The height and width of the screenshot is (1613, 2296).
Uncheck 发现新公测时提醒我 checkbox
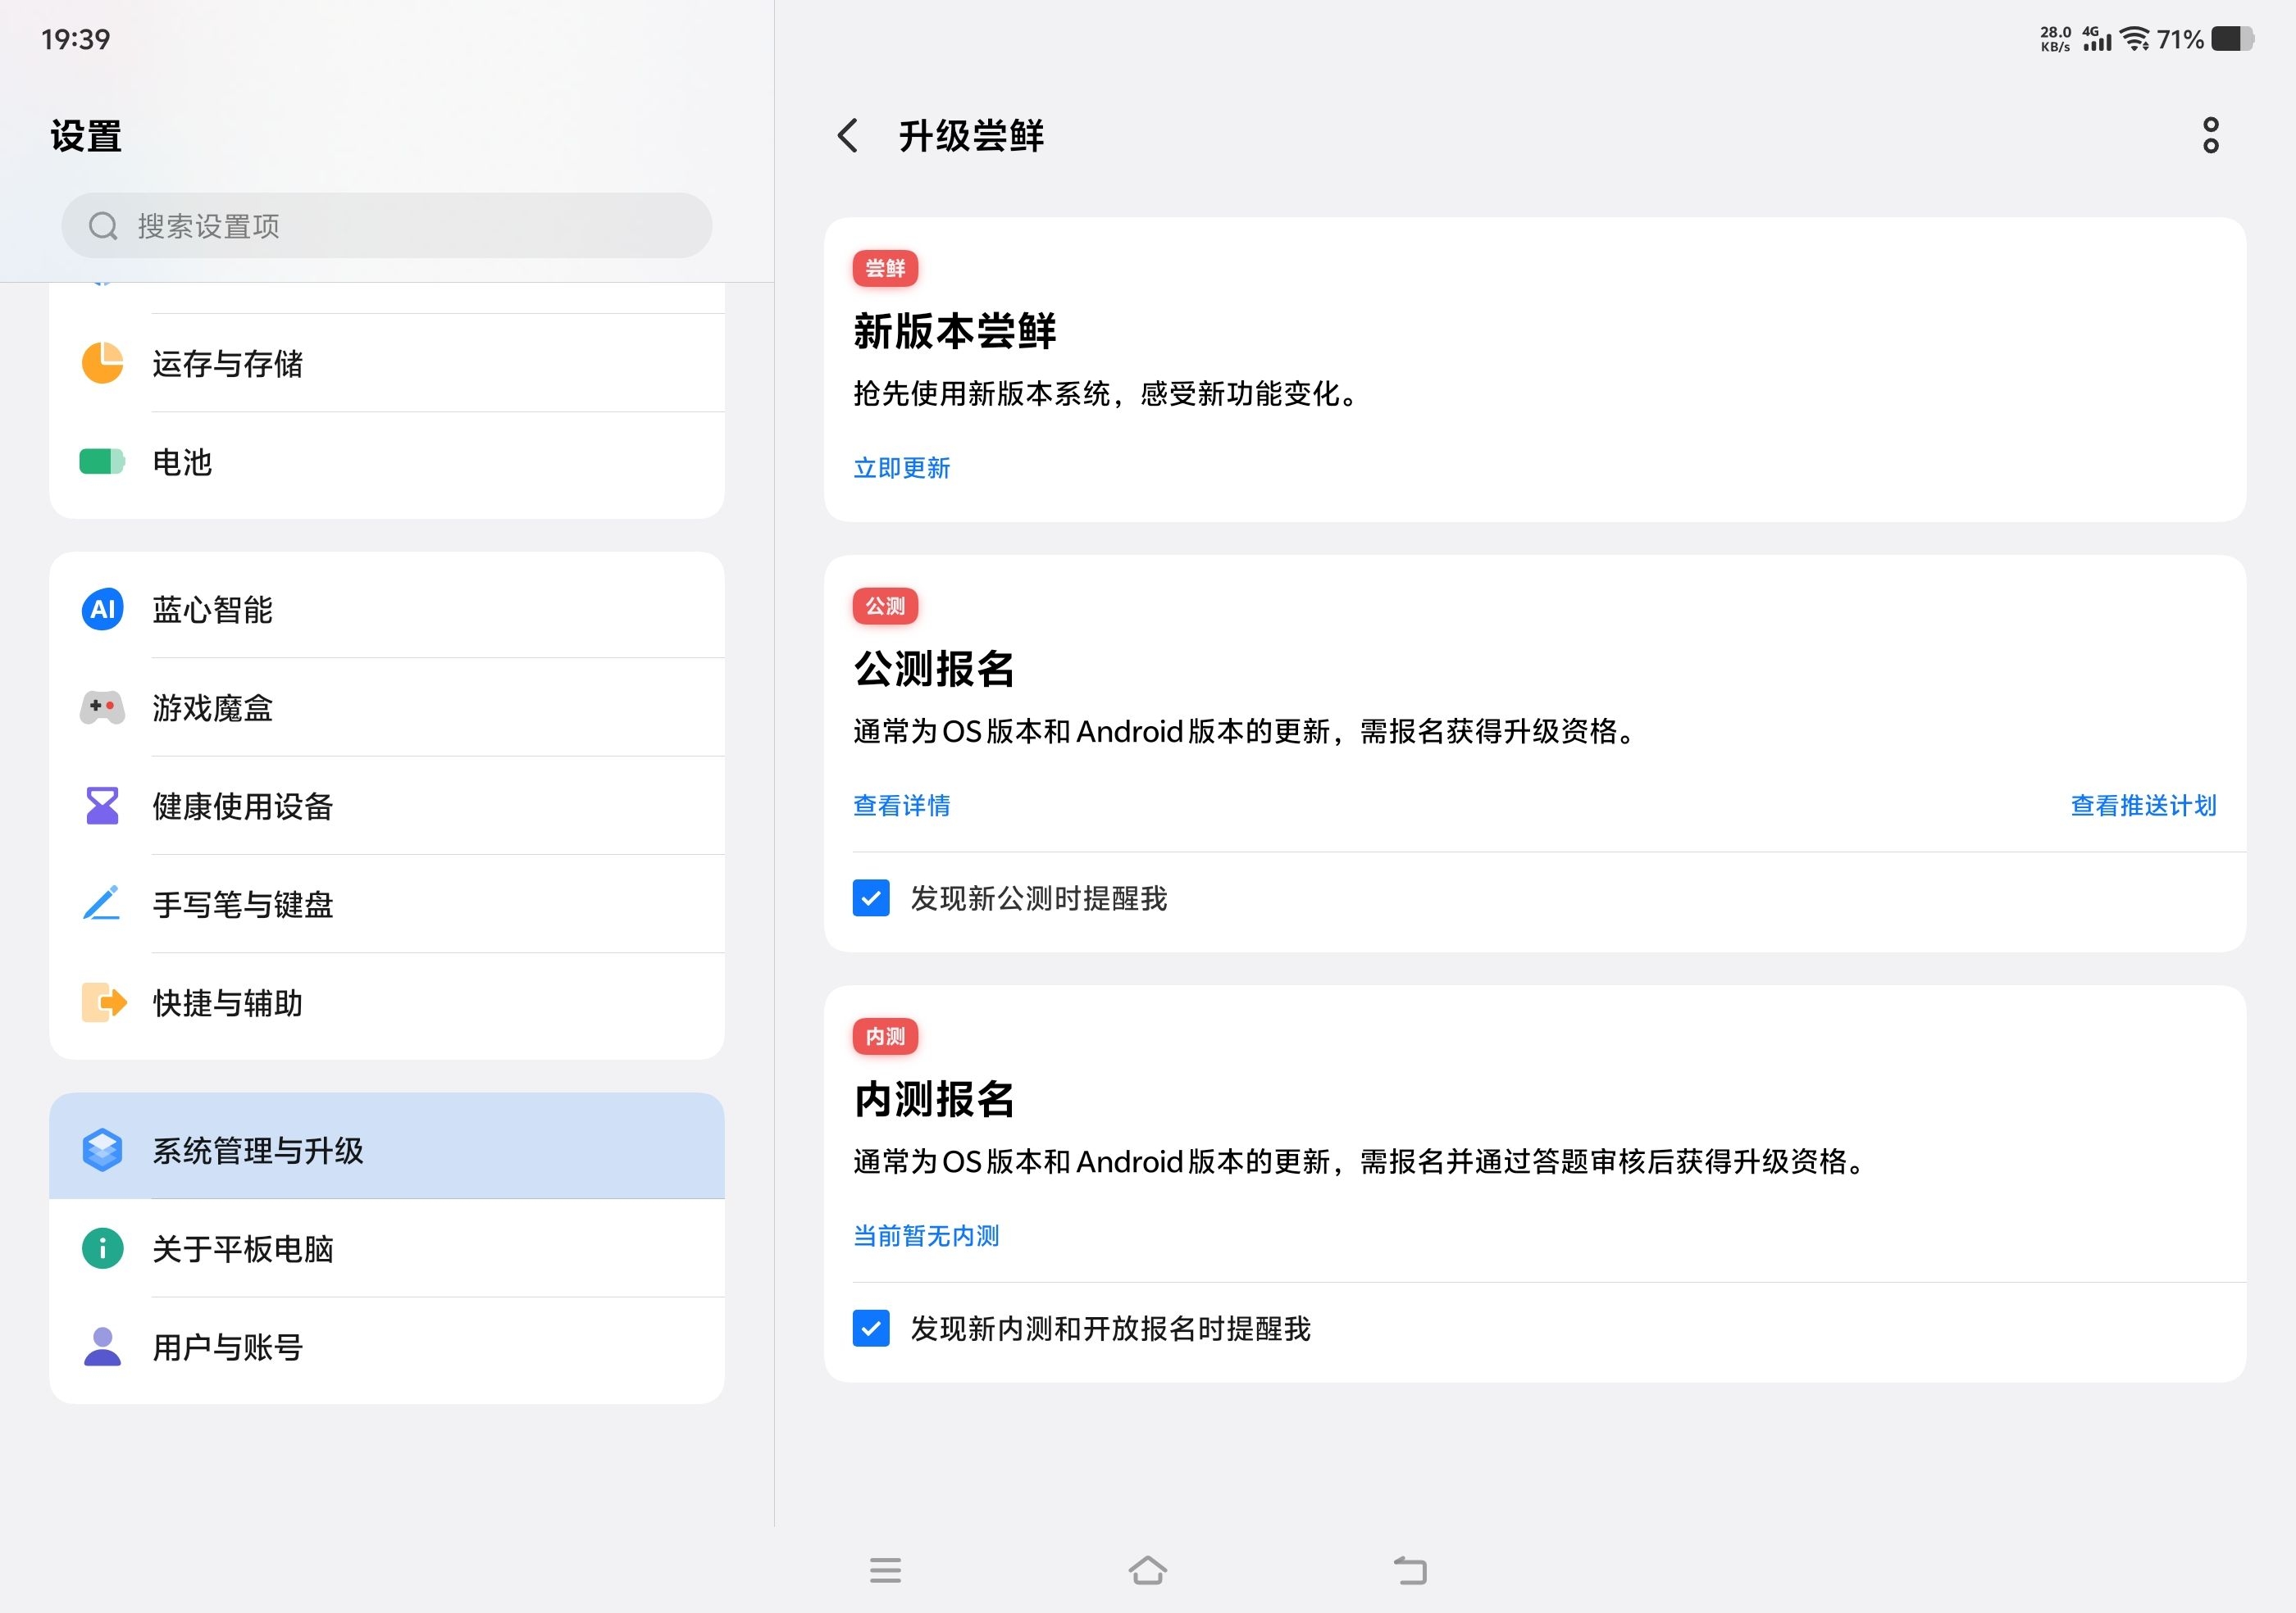point(871,897)
